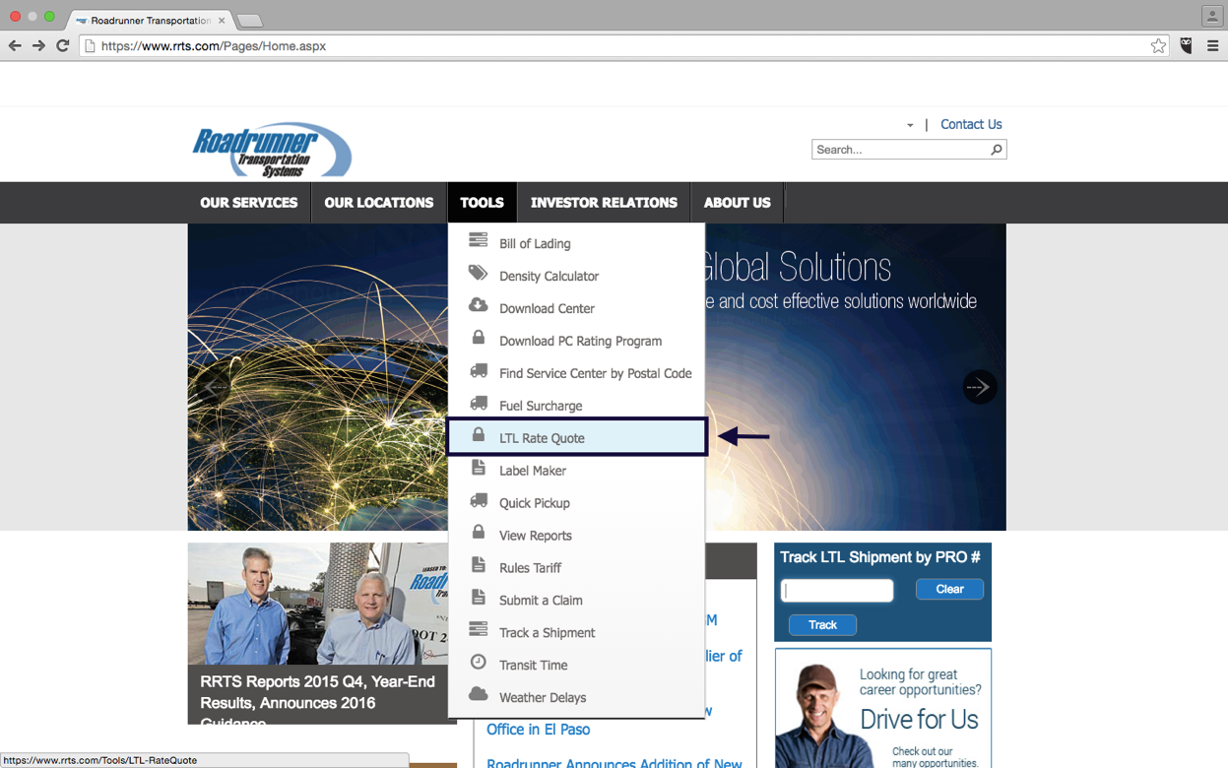The height and width of the screenshot is (768, 1228).
Task: Click the cloud download icon for Download Center
Action: click(x=479, y=307)
